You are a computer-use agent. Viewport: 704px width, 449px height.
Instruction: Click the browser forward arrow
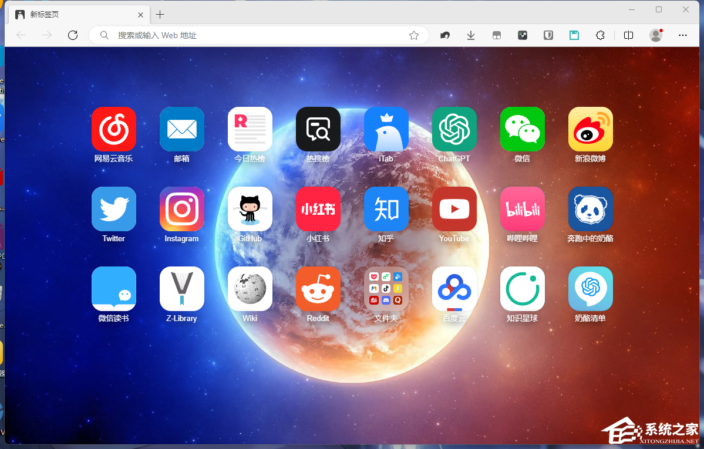(x=47, y=35)
